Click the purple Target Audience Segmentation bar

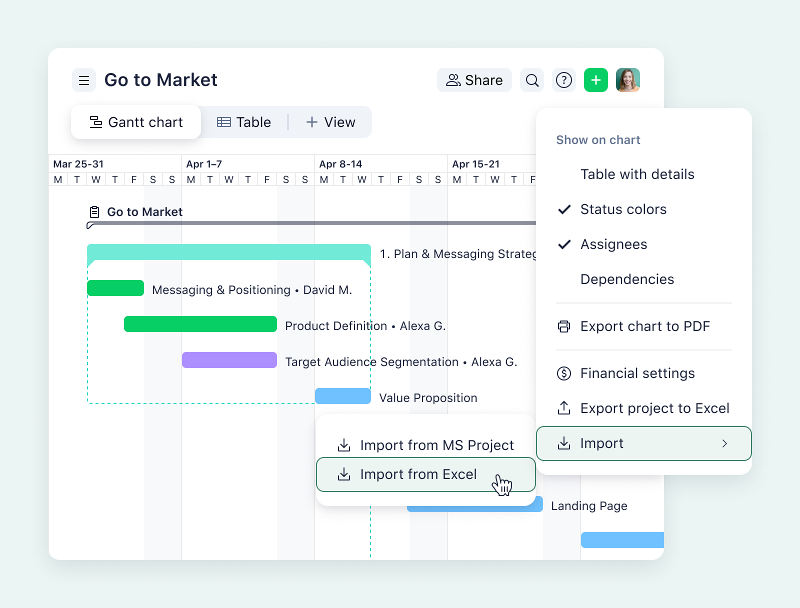click(x=229, y=360)
